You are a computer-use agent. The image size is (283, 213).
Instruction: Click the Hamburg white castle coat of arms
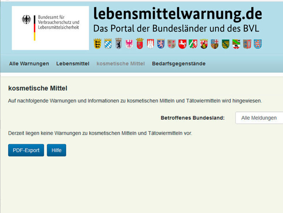click(150, 44)
